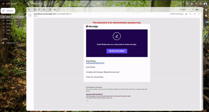Open the Google apps grid

200,4
